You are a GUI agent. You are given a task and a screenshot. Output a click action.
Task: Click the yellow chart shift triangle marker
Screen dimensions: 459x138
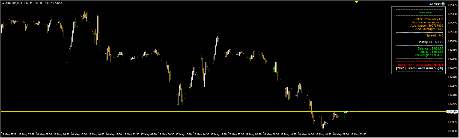[x=356, y=2]
